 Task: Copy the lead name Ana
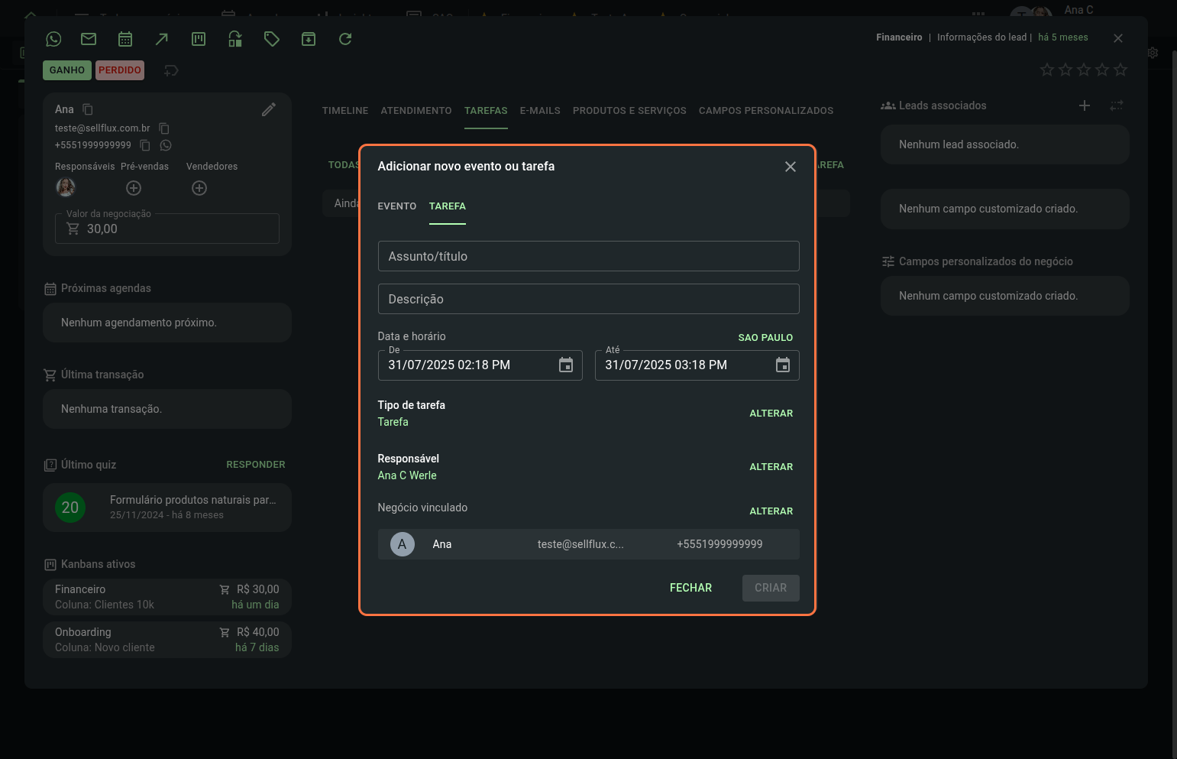point(88,109)
